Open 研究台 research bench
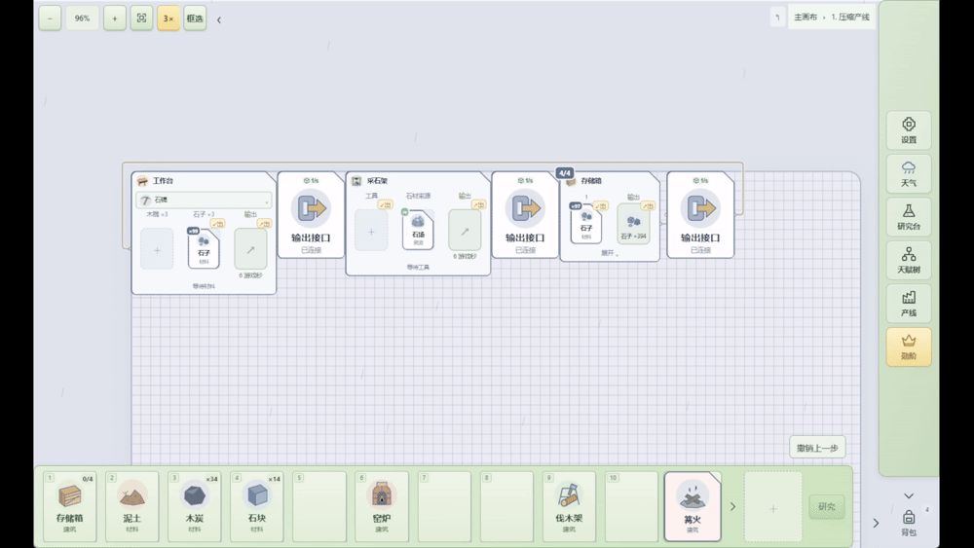974x548 pixels. pyautogui.click(x=908, y=217)
